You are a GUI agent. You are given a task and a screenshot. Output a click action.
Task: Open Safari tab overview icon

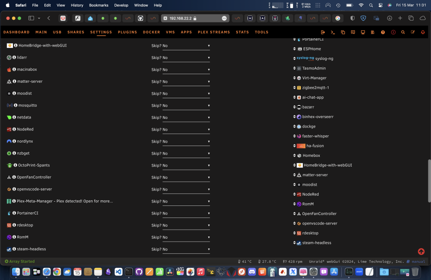tap(411, 18)
